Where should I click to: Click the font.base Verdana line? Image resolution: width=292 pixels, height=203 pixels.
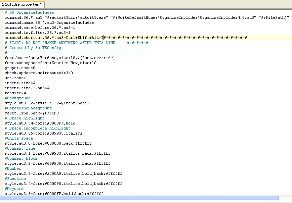tap(59, 58)
